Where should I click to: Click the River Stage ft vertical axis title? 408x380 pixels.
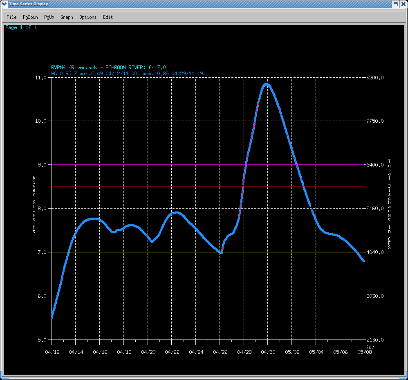[34, 204]
